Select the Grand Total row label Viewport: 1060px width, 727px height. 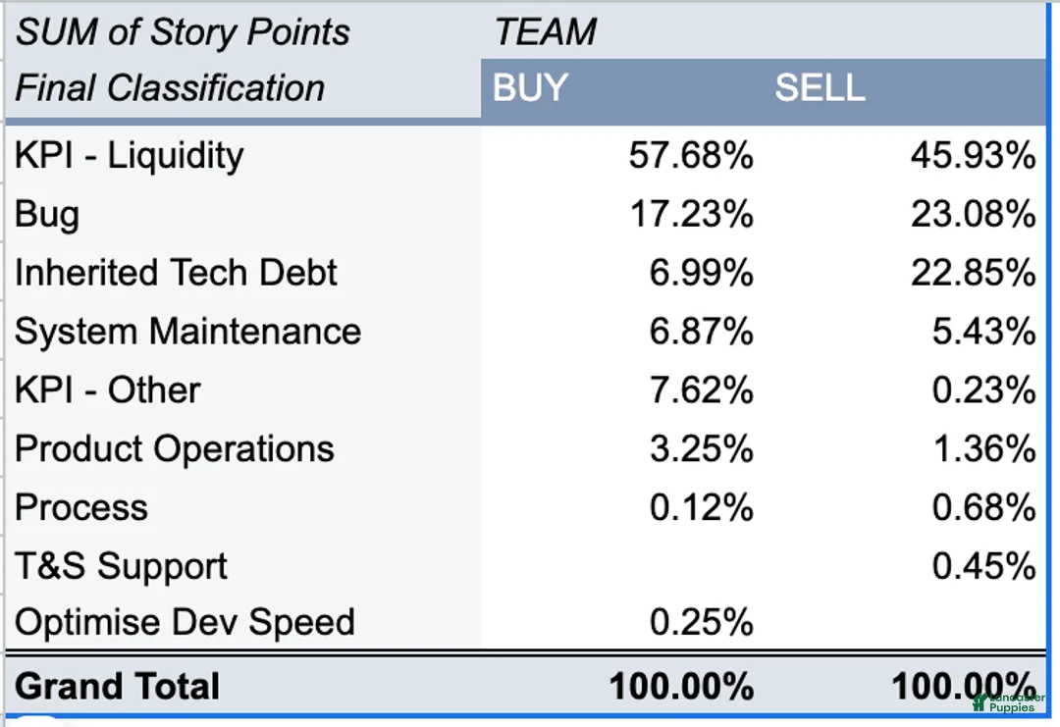(x=118, y=686)
